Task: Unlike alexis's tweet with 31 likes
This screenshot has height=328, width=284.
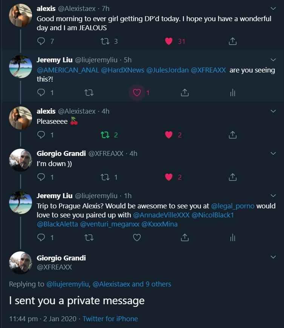Action: pyautogui.click(x=169, y=41)
